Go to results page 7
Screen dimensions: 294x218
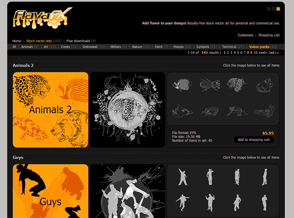(x=245, y=53)
